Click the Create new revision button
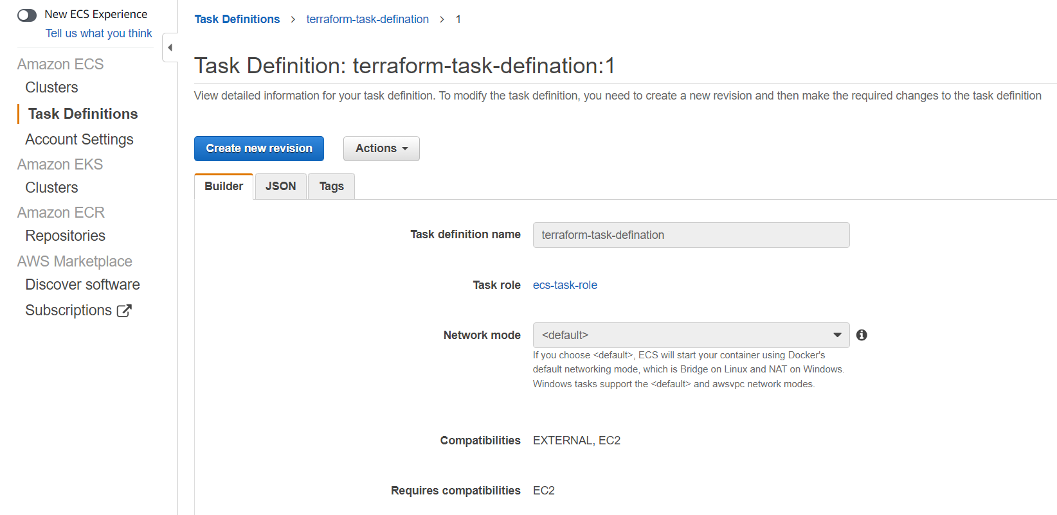The width and height of the screenshot is (1057, 515). [259, 148]
